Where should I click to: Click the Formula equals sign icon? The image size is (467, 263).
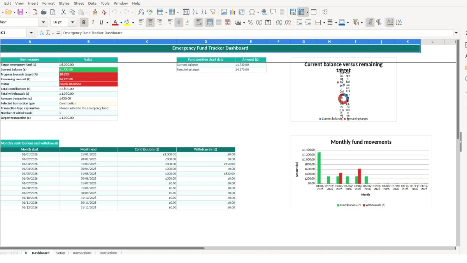coord(58,33)
